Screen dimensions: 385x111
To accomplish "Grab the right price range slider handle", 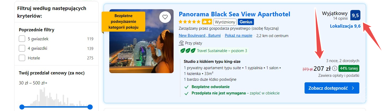I will click(90, 107).
